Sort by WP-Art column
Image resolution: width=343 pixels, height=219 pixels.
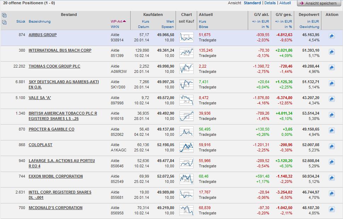pyautogui.click(x=118, y=22)
